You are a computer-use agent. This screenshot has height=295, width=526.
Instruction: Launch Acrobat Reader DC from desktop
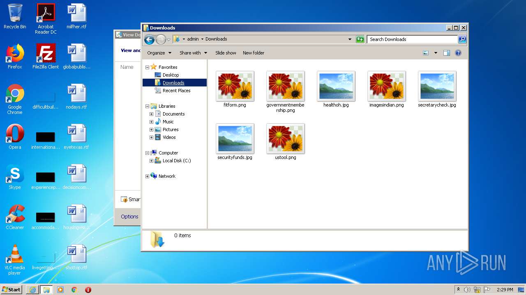[x=46, y=19]
